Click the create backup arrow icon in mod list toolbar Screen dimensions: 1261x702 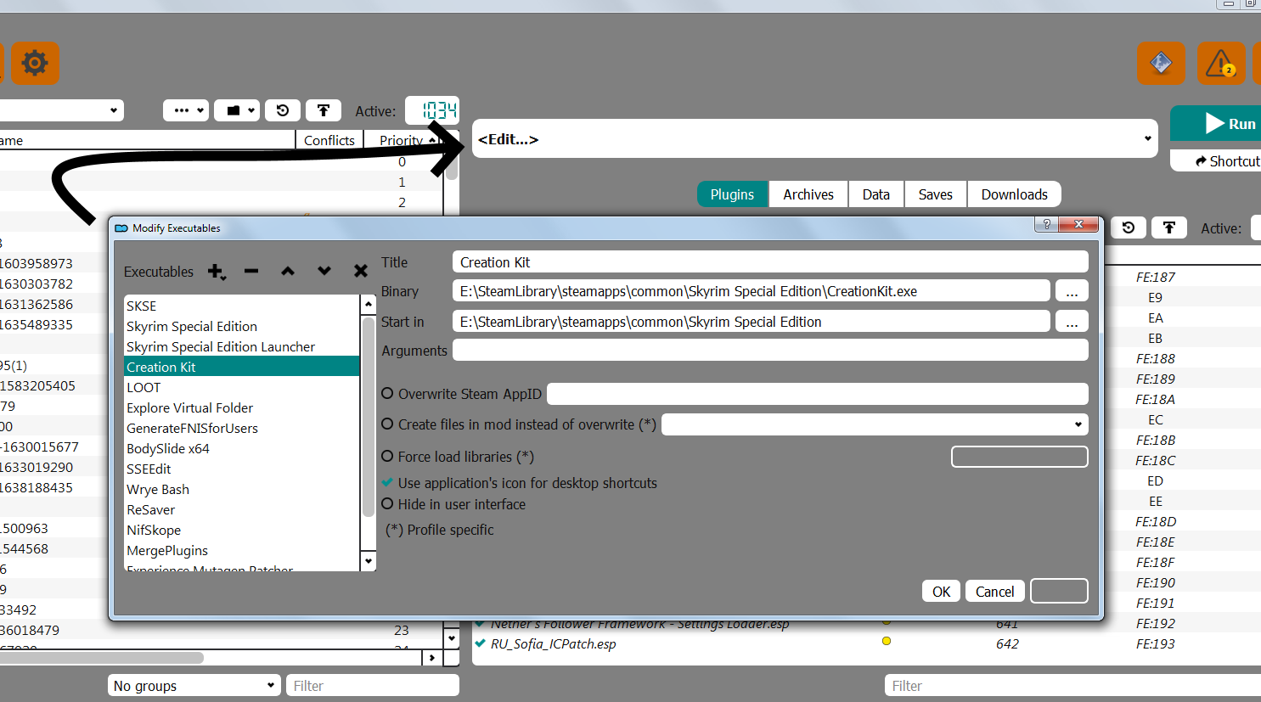click(324, 110)
